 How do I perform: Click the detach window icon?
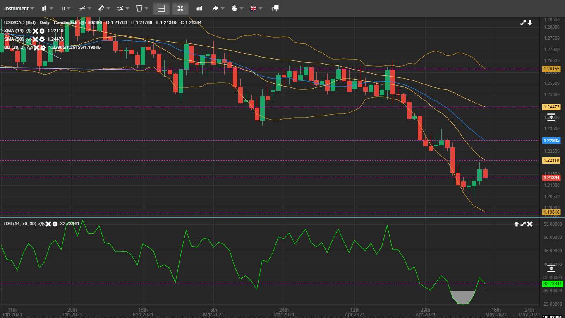tap(275, 8)
